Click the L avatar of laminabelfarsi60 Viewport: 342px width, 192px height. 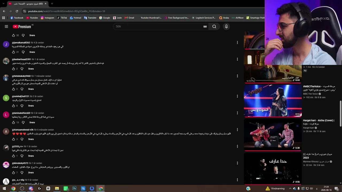pos(6,115)
